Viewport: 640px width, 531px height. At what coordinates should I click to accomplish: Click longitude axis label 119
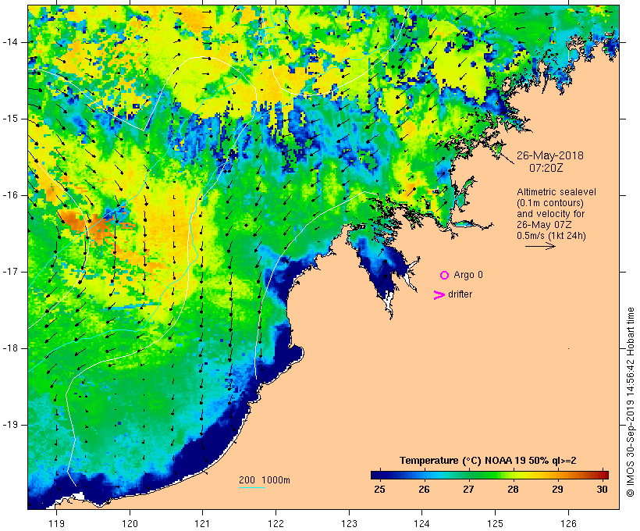(56, 524)
